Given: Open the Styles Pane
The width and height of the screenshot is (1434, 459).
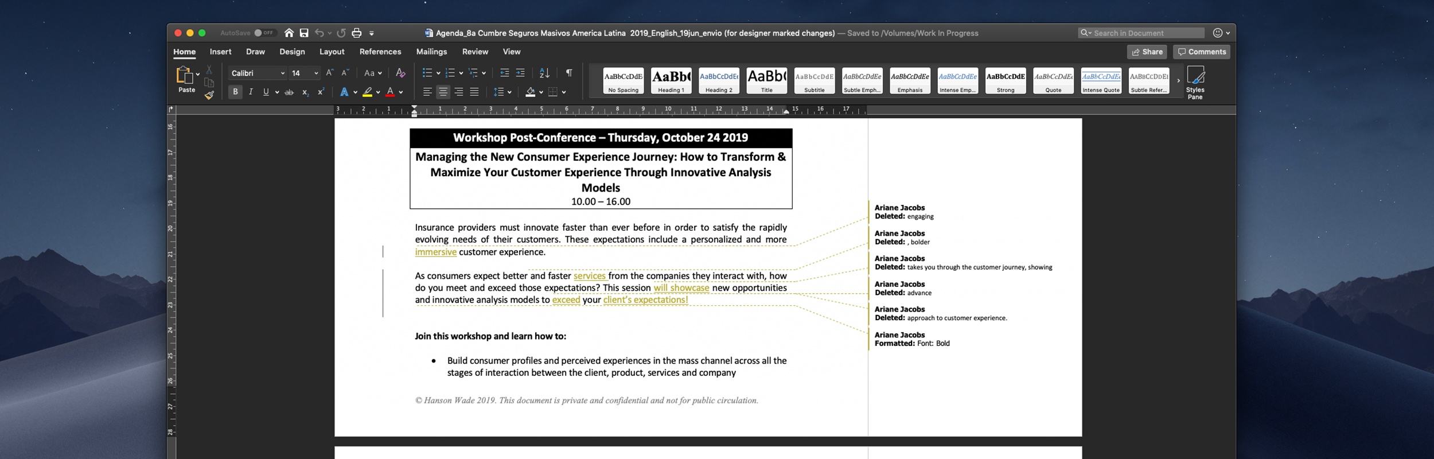Looking at the screenshot, I should 1195,83.
